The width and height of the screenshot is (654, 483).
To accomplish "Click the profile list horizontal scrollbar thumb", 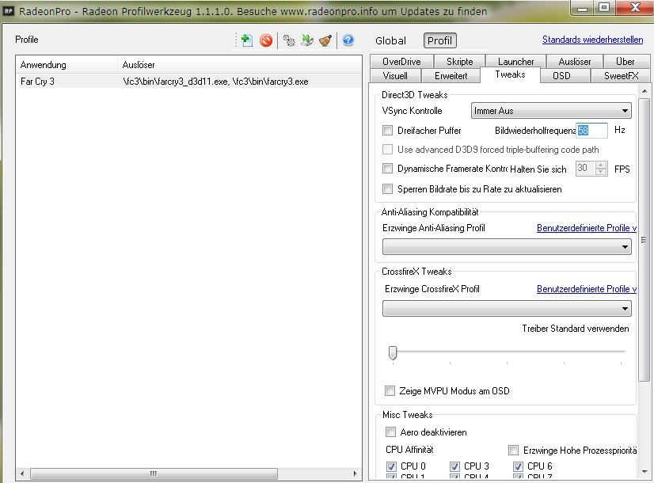I will pos(154,473).
